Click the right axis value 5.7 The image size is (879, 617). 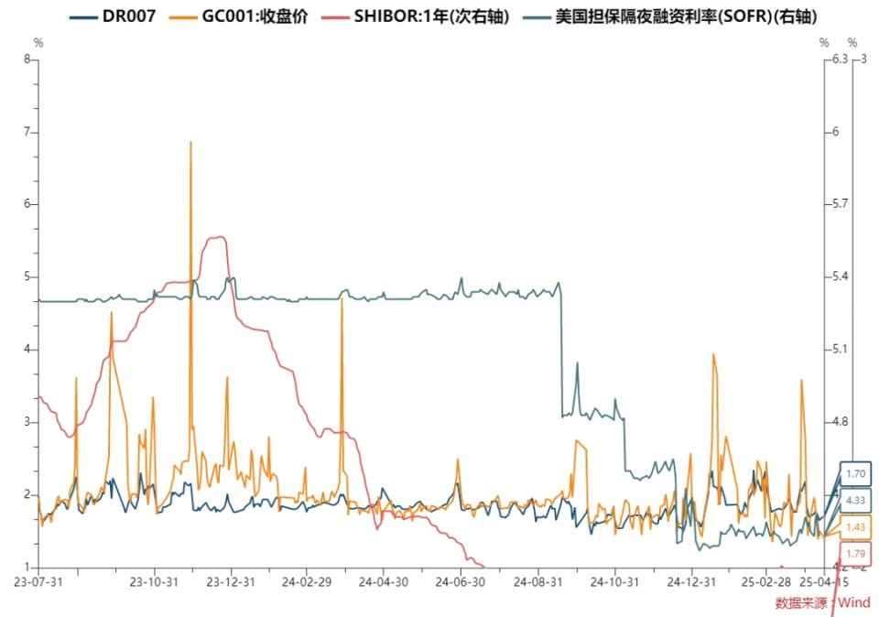(x=840, y=204)
